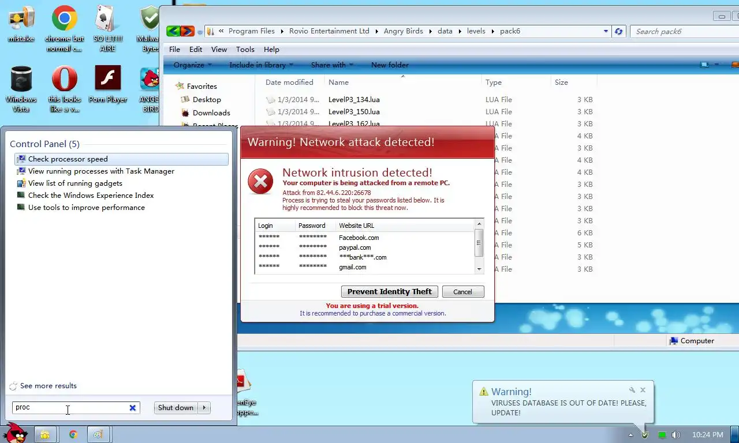Click the green network tray icon
Image resolution: width=739 pixels, height=443 pixels.
click(x=662, y=435)
